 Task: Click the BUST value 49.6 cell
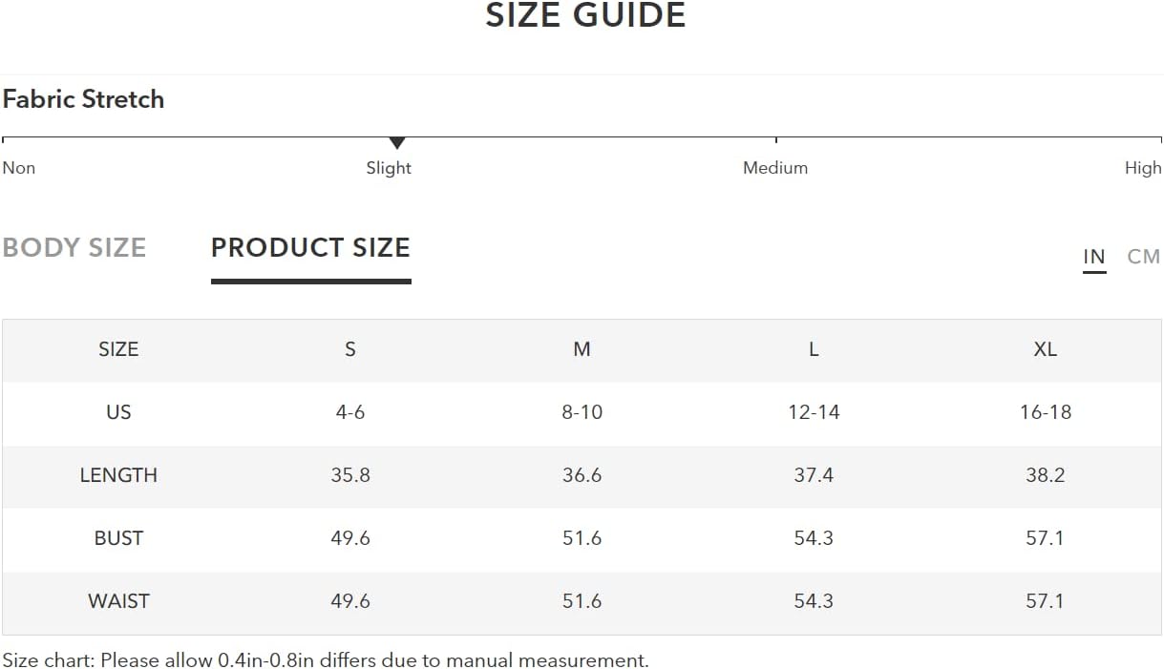[350, 538]
